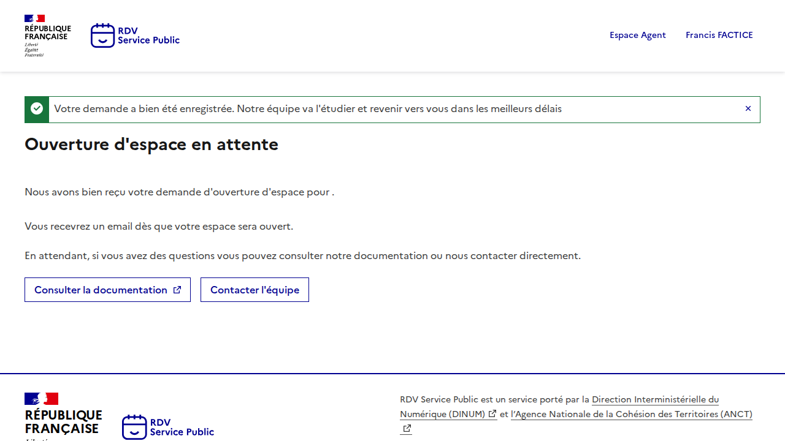Click the external-link icon after the ANCT link

click(407, 429)
